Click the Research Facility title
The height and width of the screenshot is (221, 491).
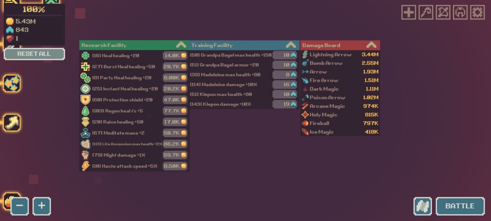coord(104,45)
